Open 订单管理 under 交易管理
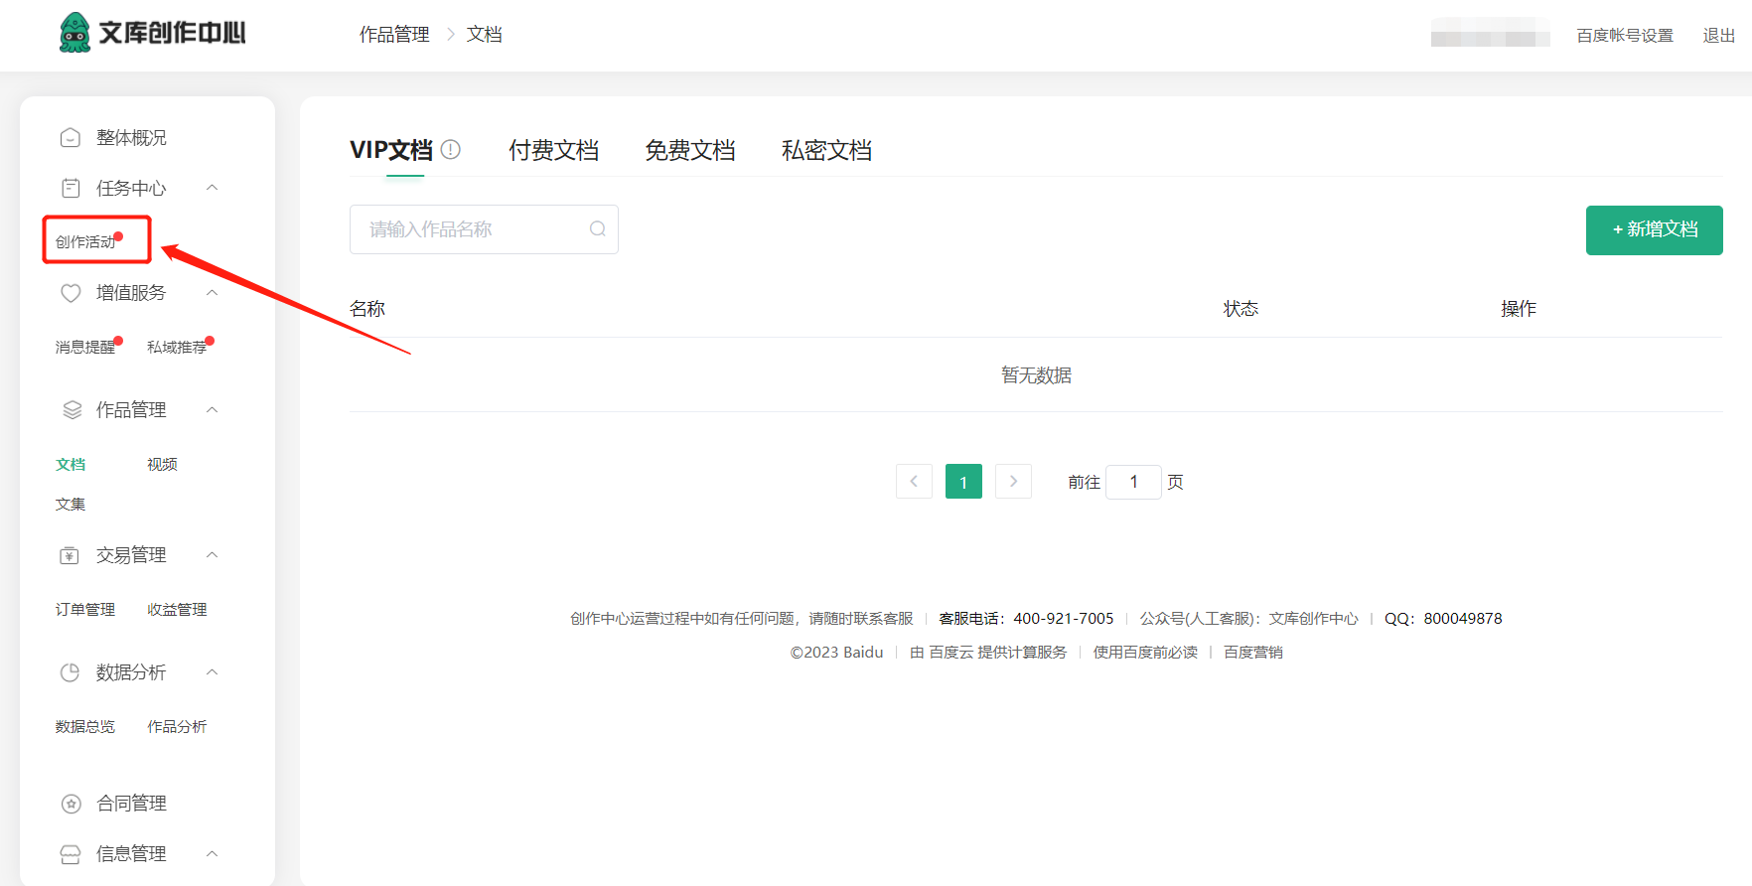 85,610
